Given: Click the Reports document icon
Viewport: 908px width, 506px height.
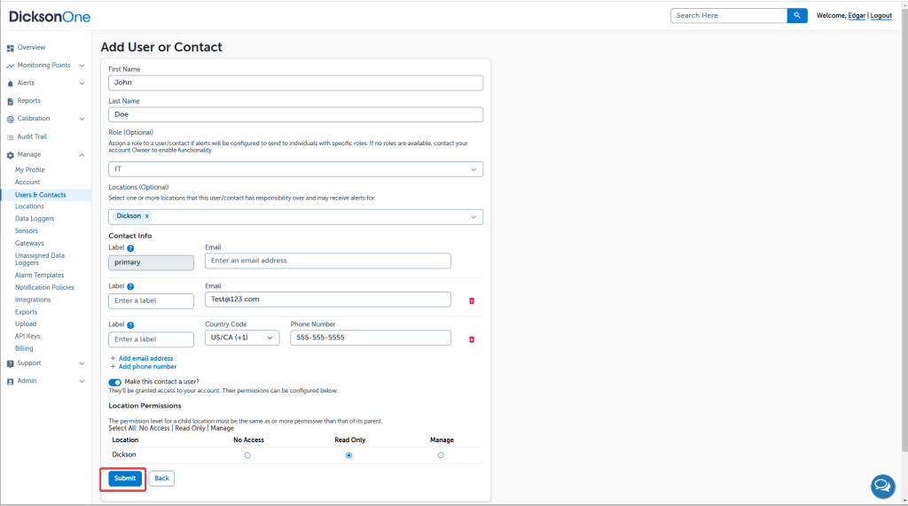Looking at the screenshot, I should (10, 101).
